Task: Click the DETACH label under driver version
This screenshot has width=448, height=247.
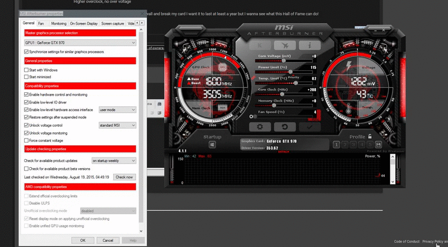Action: coord(283,152)
